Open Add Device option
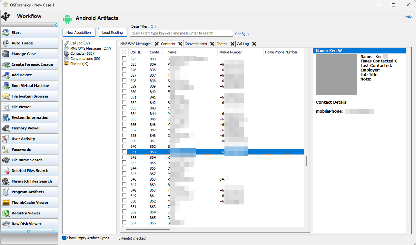The image size is (416, 245). point(29,75)
